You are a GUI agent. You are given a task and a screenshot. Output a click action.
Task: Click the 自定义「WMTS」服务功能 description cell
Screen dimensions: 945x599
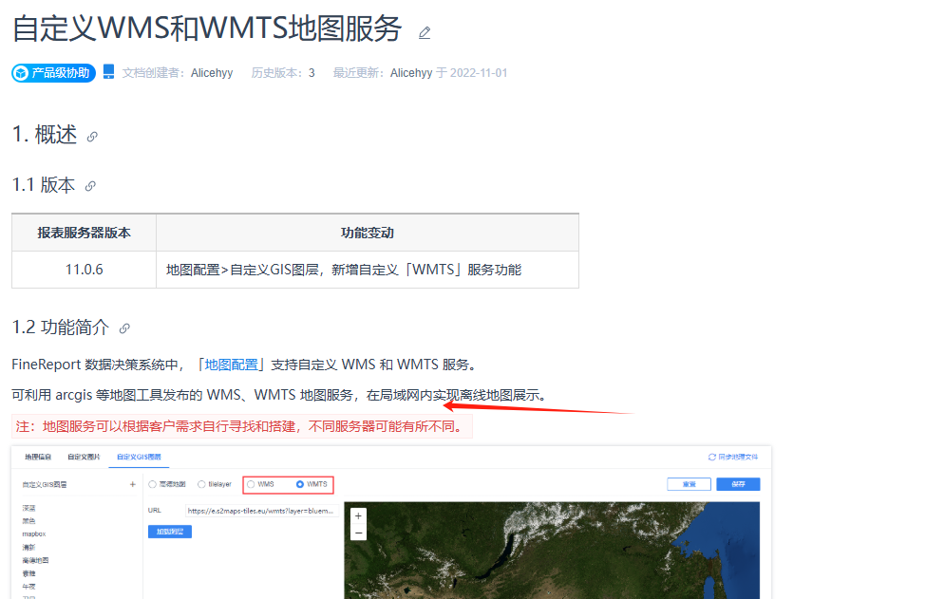click(x=367, y=270)
